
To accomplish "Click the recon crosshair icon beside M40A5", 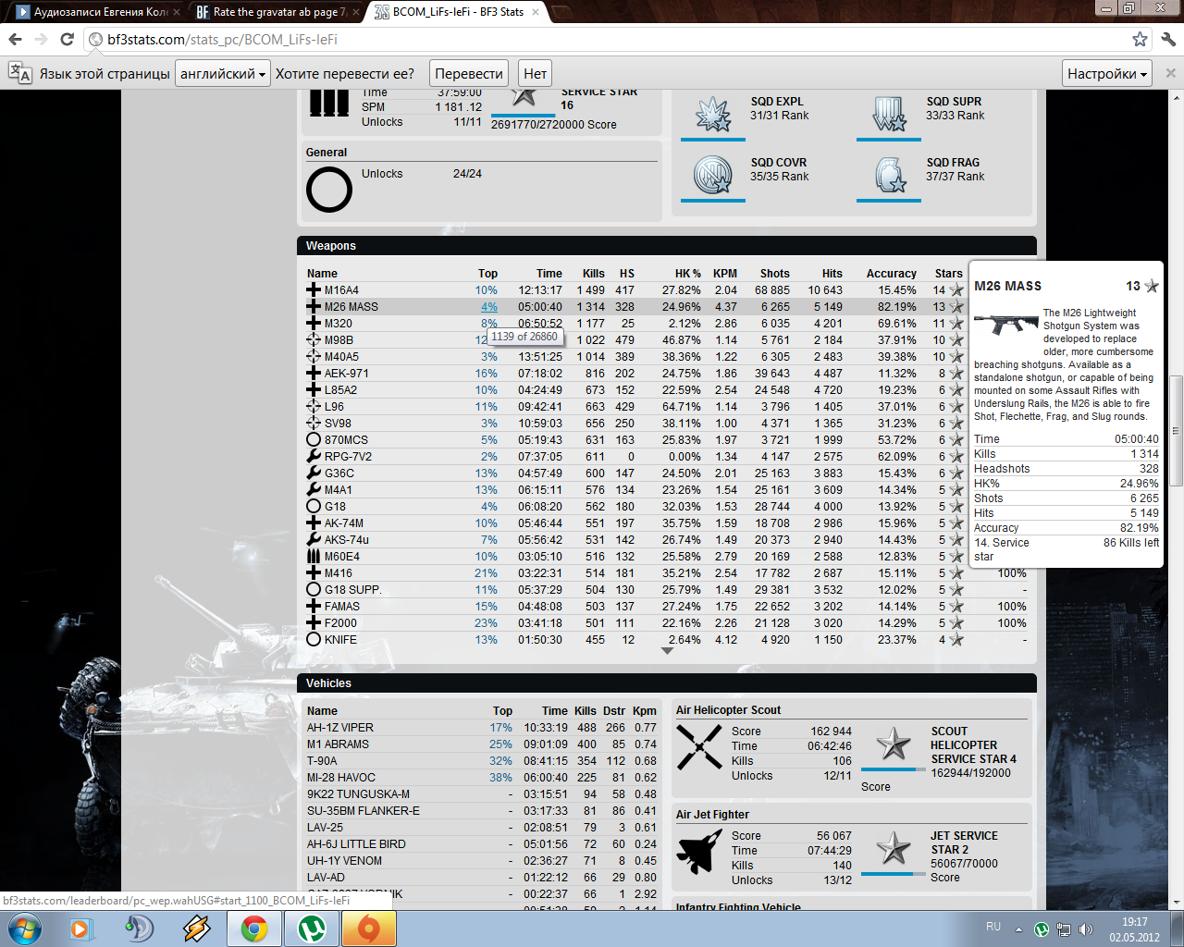I will coord(314,357).
